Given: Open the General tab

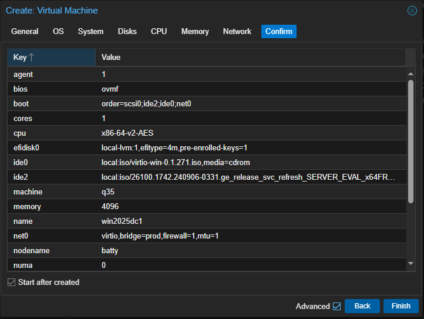Looking at the screenshot, I should click(x=25, y=32).
